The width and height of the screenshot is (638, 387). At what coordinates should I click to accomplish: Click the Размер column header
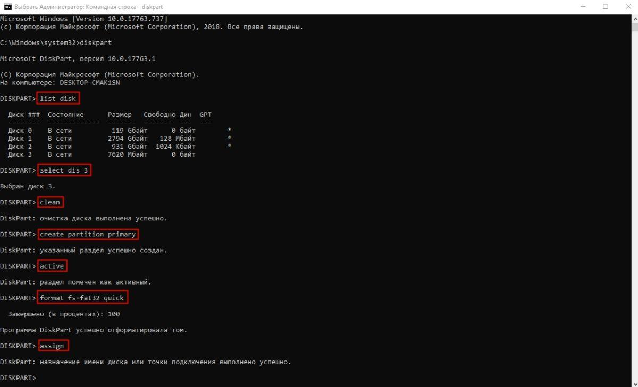(120, 114)
